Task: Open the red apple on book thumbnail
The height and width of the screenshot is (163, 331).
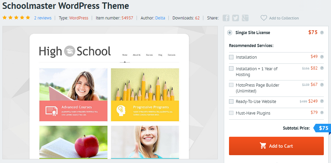Action: tap(73, 142)
